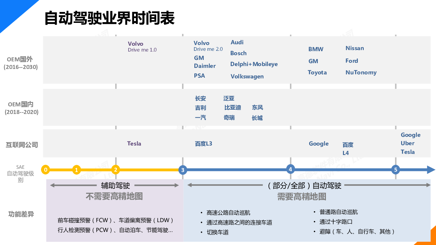
Task: Select the 长城 entry
Action: click(x=257, y=118)
